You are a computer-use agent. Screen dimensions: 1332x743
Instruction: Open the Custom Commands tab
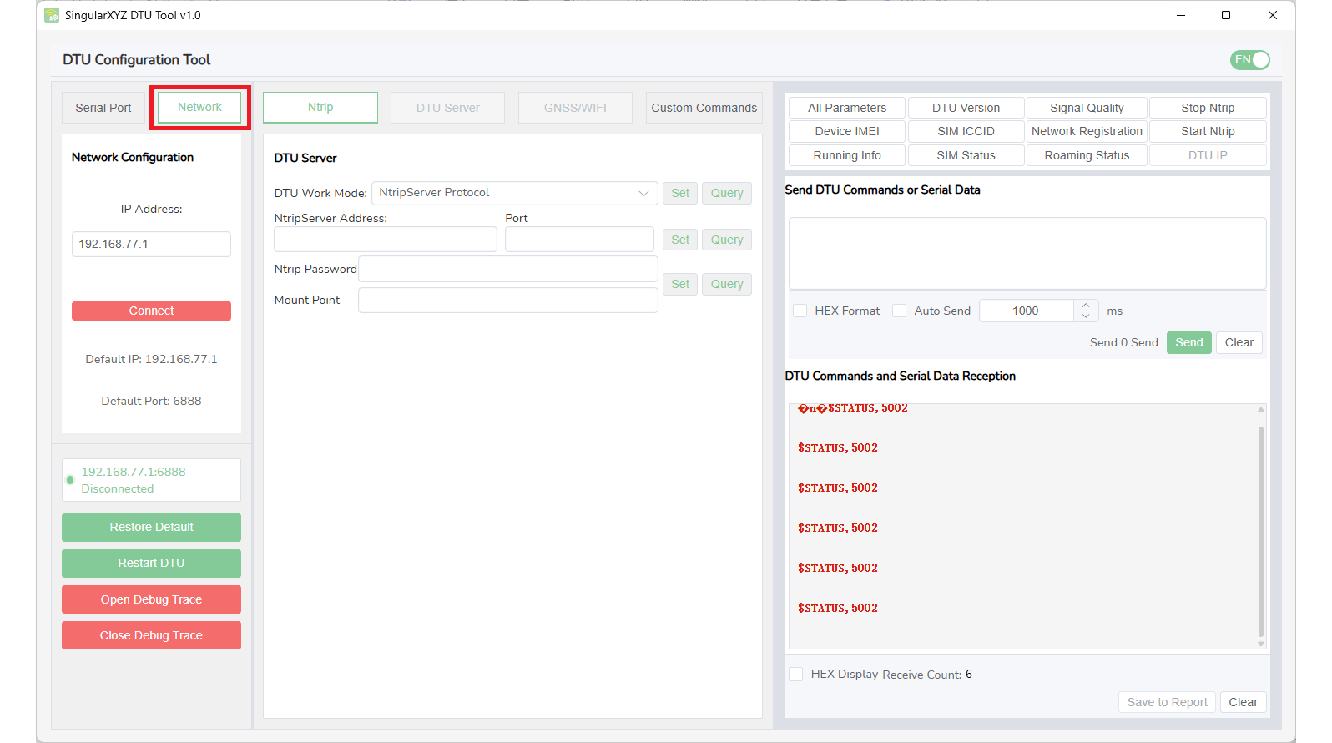tap(704, 108)
